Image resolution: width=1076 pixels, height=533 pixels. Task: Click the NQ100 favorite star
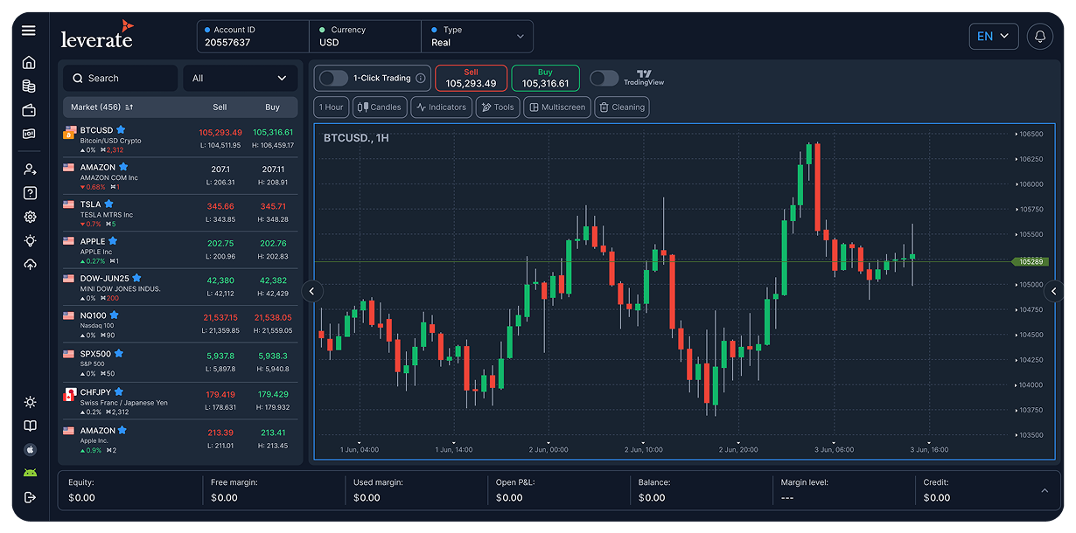(x=115, y=315)
